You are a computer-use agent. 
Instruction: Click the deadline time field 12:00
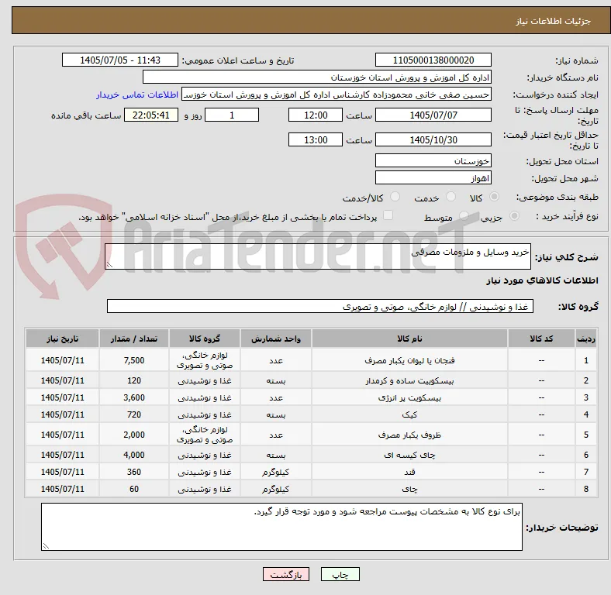[x=316, y=115]
